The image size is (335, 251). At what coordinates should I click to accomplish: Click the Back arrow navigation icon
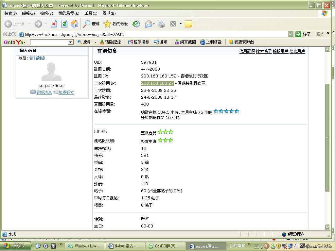click(x=9, y=24)
